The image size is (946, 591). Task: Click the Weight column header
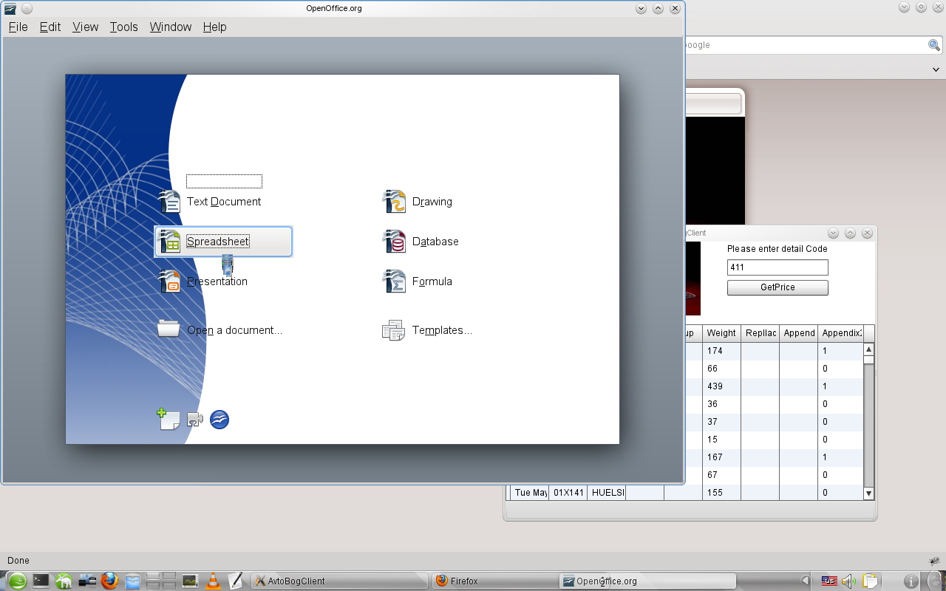click(x=721, y=333)
